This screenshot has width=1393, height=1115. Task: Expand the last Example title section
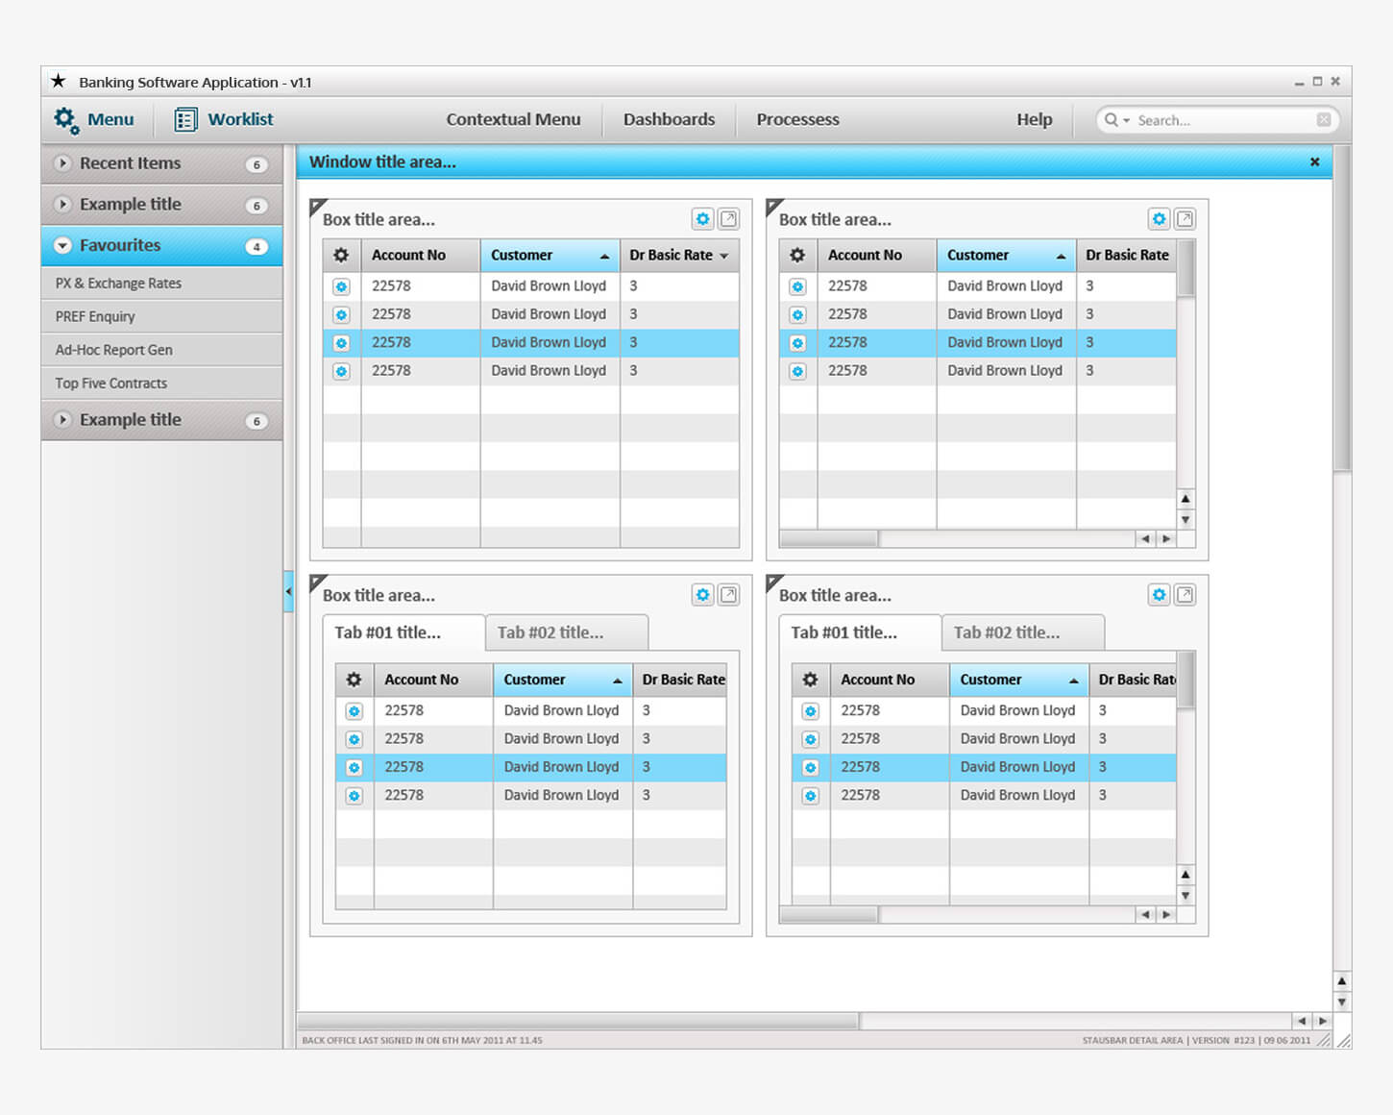(62, 419)
